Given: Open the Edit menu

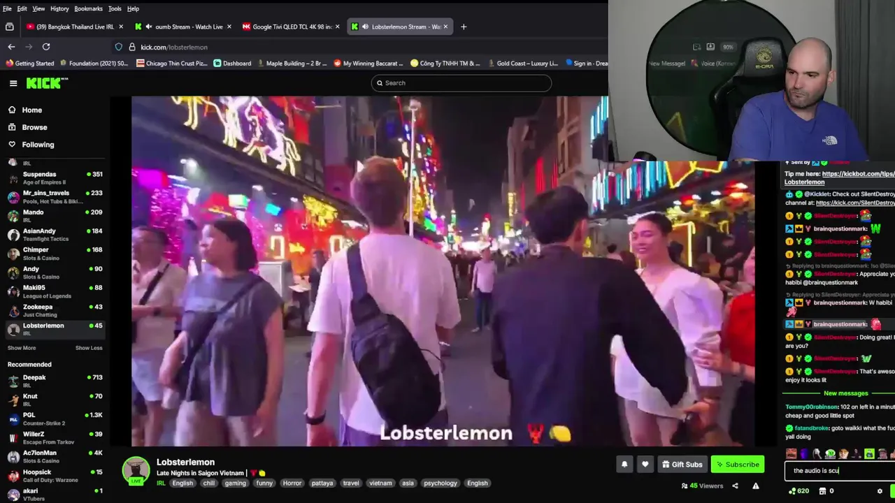Looking at the screenshot, I should [22, 8].
